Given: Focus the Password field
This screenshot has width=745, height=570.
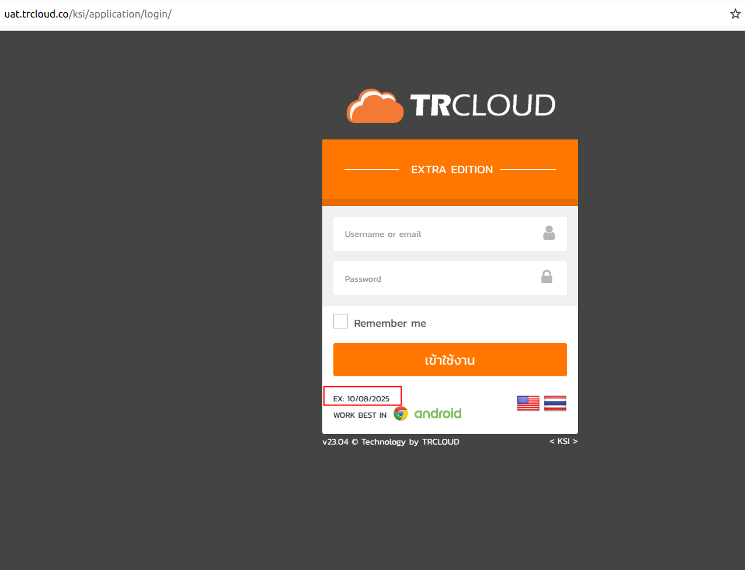Looking at the screenshot, I should [x=450, y=278].
